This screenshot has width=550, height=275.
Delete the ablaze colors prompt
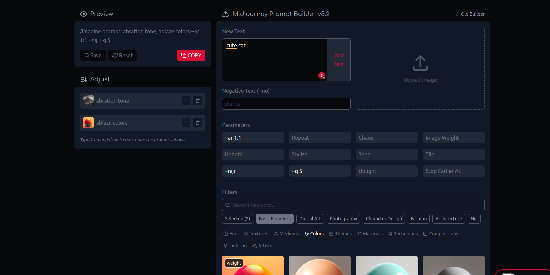pyautogui.click(x=198, y=123)
